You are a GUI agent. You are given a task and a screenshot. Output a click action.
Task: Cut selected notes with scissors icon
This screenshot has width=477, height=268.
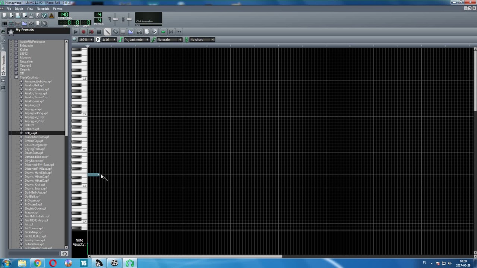[x=139, y=32]
